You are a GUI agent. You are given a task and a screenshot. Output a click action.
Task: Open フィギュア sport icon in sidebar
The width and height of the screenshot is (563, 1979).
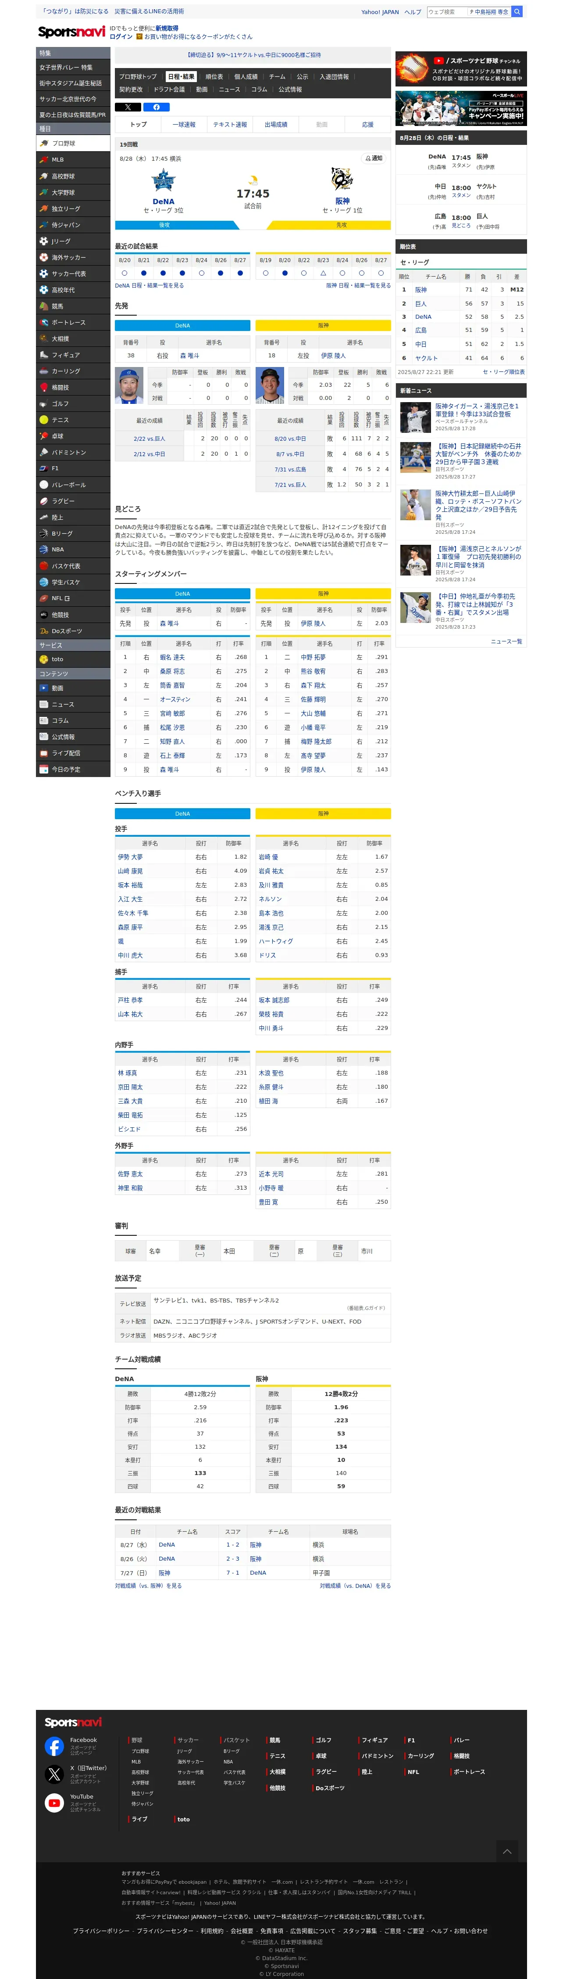point(44,355)
